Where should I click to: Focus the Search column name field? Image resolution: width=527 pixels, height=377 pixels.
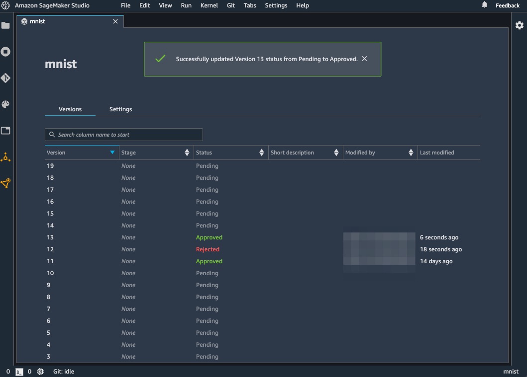tap(124, 135)
